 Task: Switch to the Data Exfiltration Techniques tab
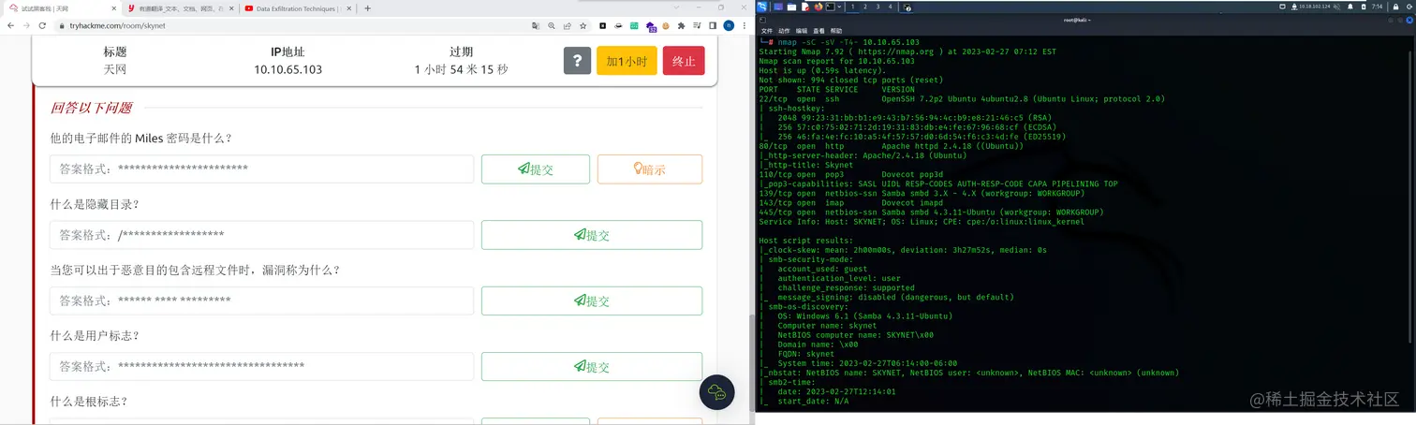pos(297,8)
